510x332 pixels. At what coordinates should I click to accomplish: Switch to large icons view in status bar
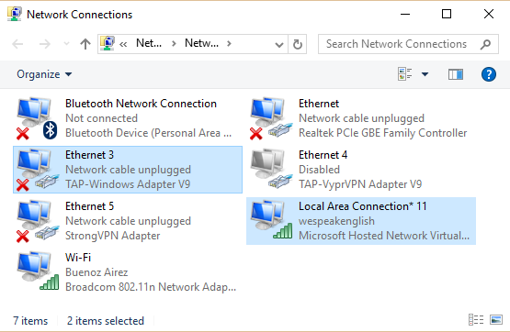click(x=496, y=320)
